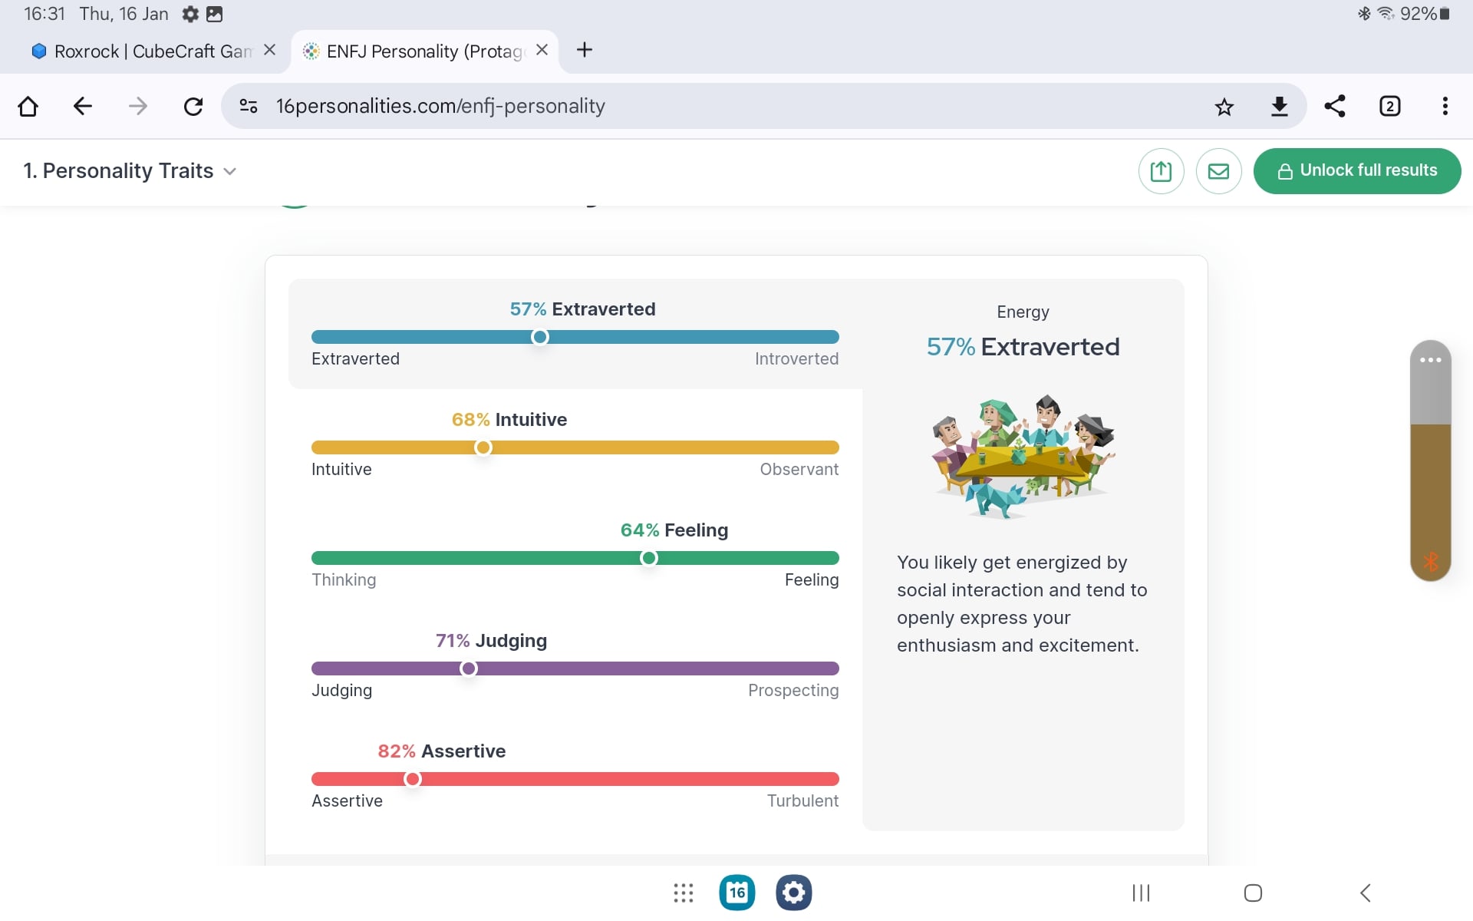Go to browser home page
Viewport: 1473px width, 921px height.
tap(28, 106)
